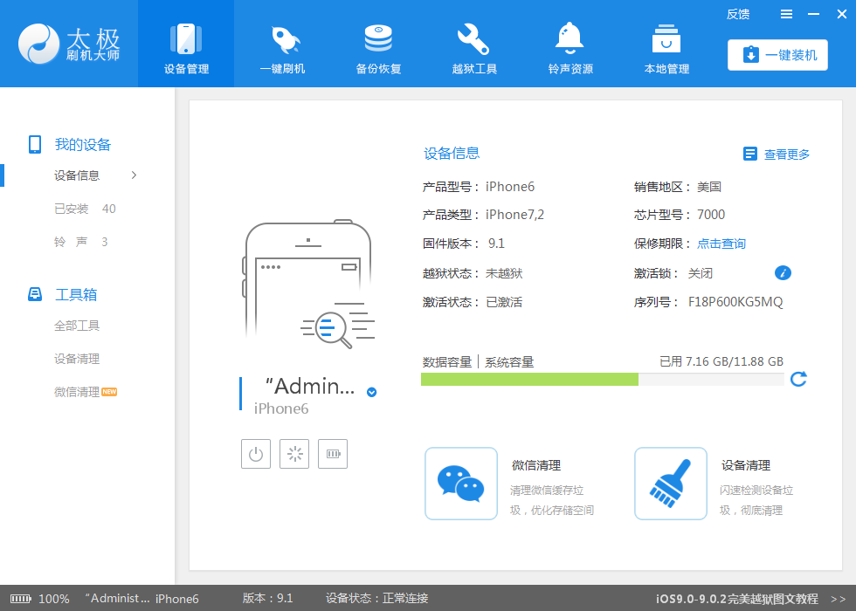Click the 一键装机 install button
This screenshot has height=611, width=856.
777,54
